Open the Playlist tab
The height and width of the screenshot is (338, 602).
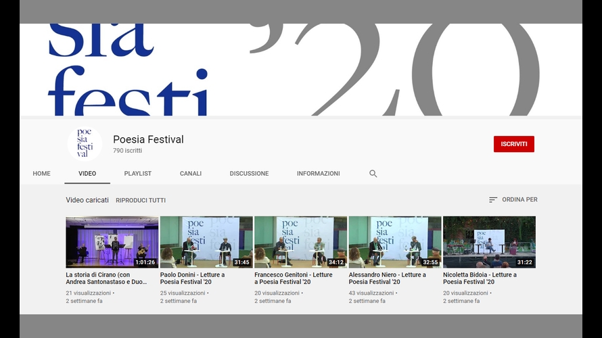click(x=138, y=174)
